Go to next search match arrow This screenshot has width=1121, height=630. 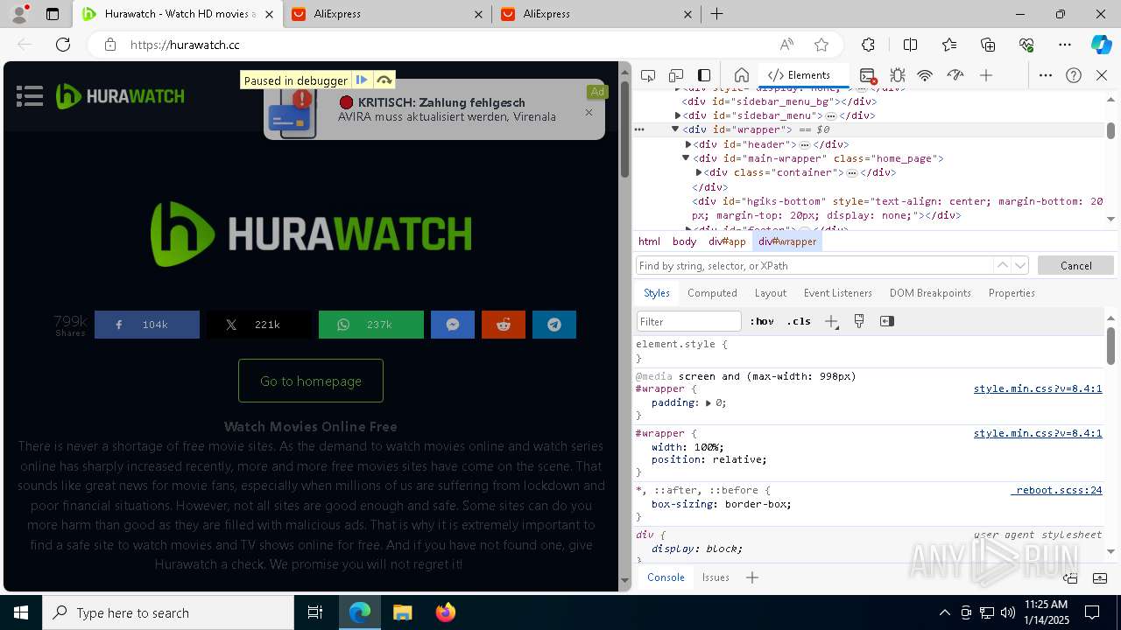click(x=1019, y=265)
